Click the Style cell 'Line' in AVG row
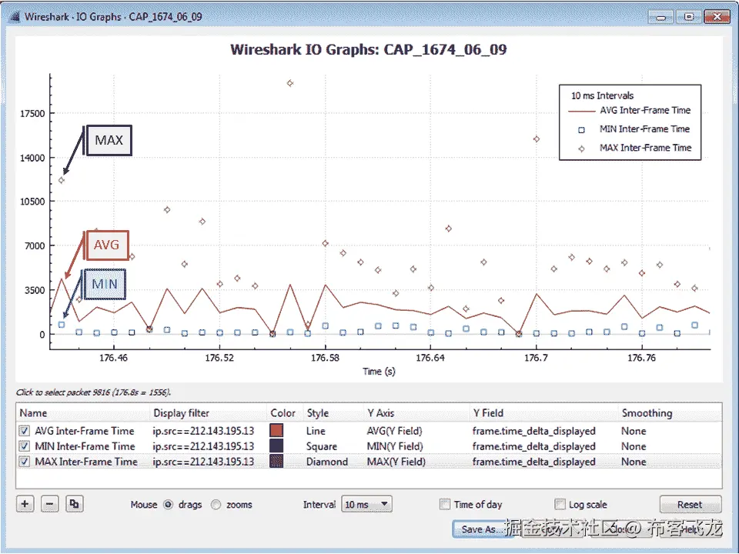The image size is (739, 554). click(x=316, y=431)
